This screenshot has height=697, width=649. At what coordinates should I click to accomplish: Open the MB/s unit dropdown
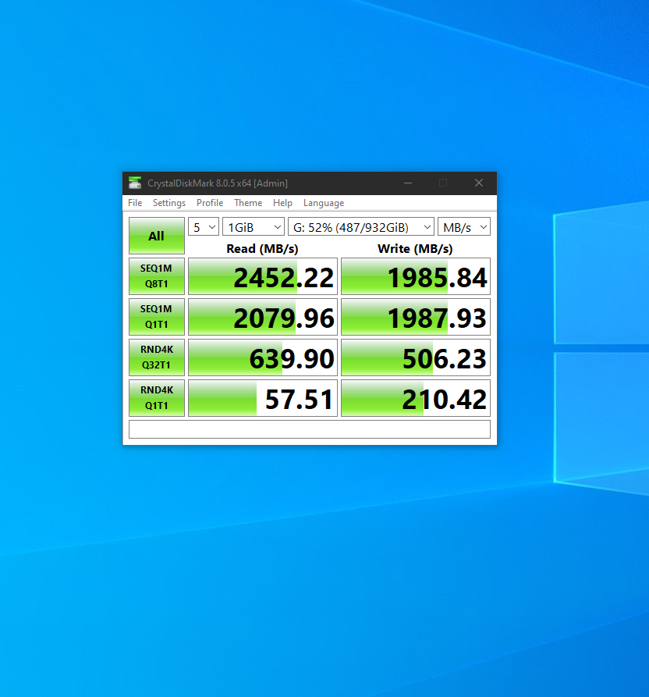click(464, 227)
